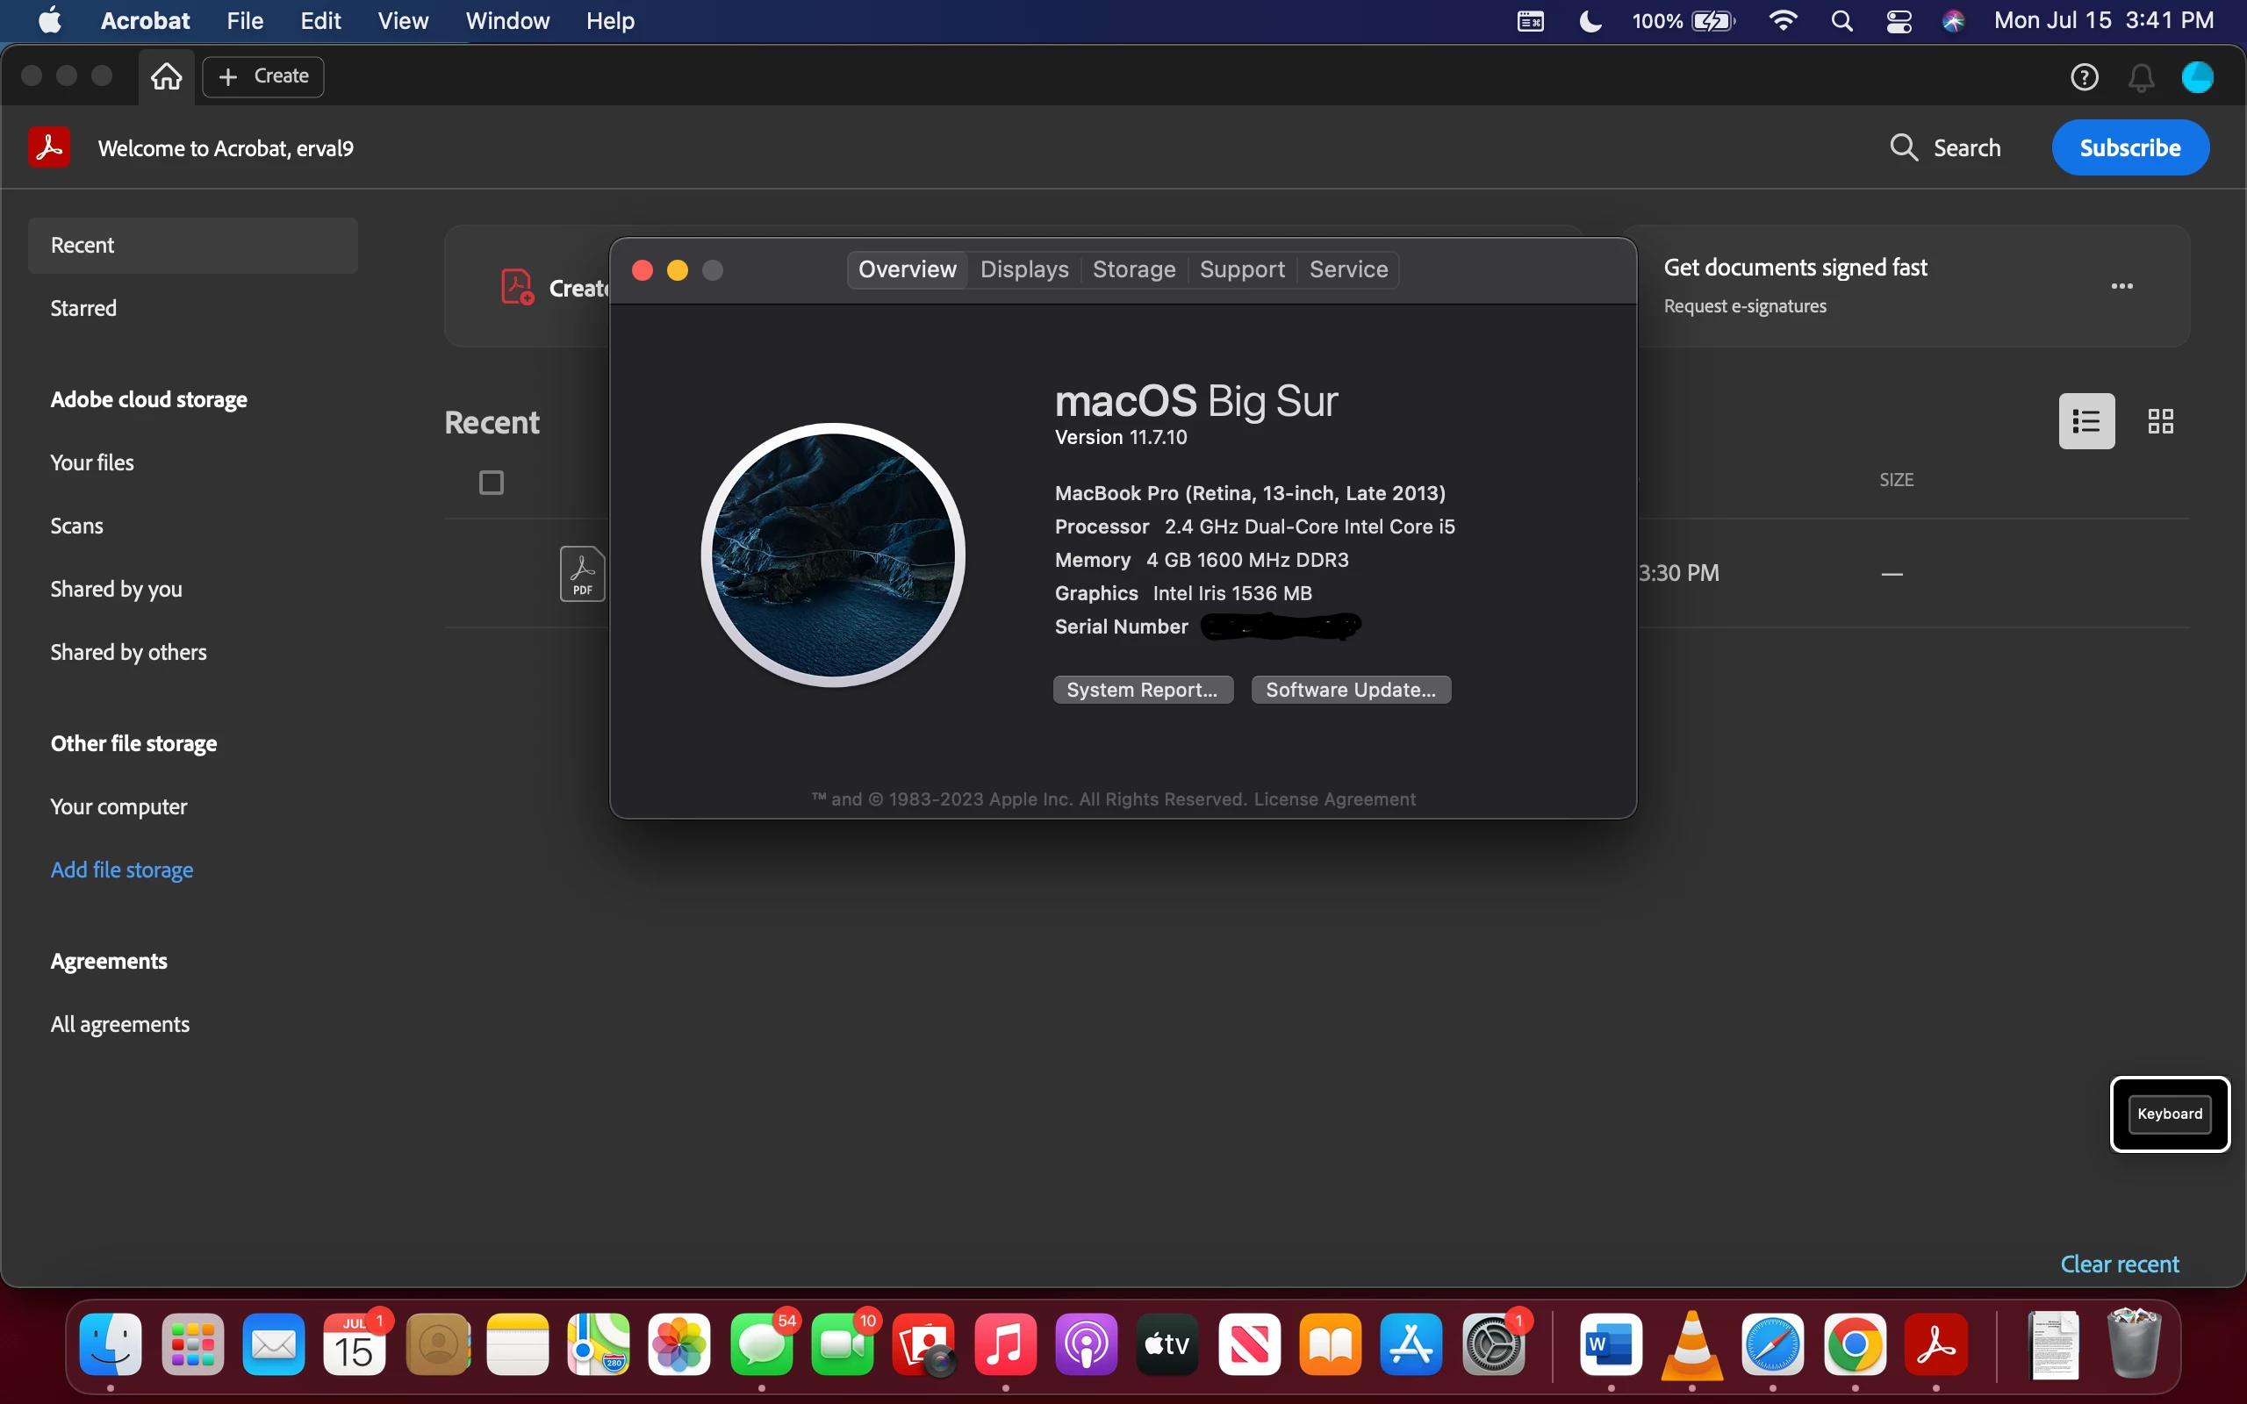This screenshot has height=1404, width=2247.
Task: Switch to list view layout
Action: point(2086,421)
